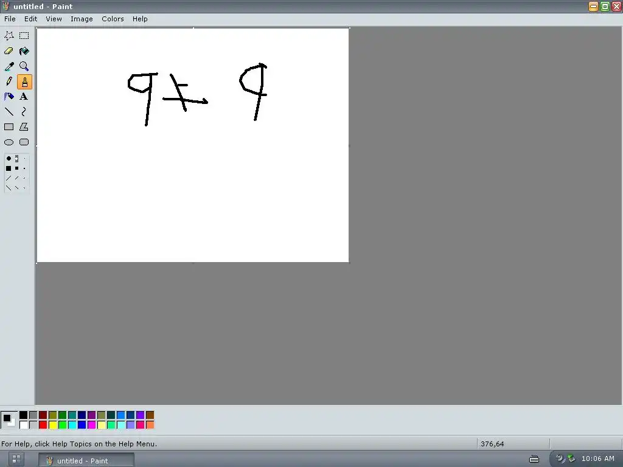Click the on-screen keyboard tray icon
The width and height of the screenshot is (623, 467).
(x=534, y=460)
